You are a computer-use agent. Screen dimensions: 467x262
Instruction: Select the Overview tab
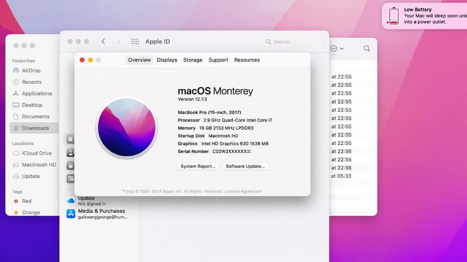point(139,60)
